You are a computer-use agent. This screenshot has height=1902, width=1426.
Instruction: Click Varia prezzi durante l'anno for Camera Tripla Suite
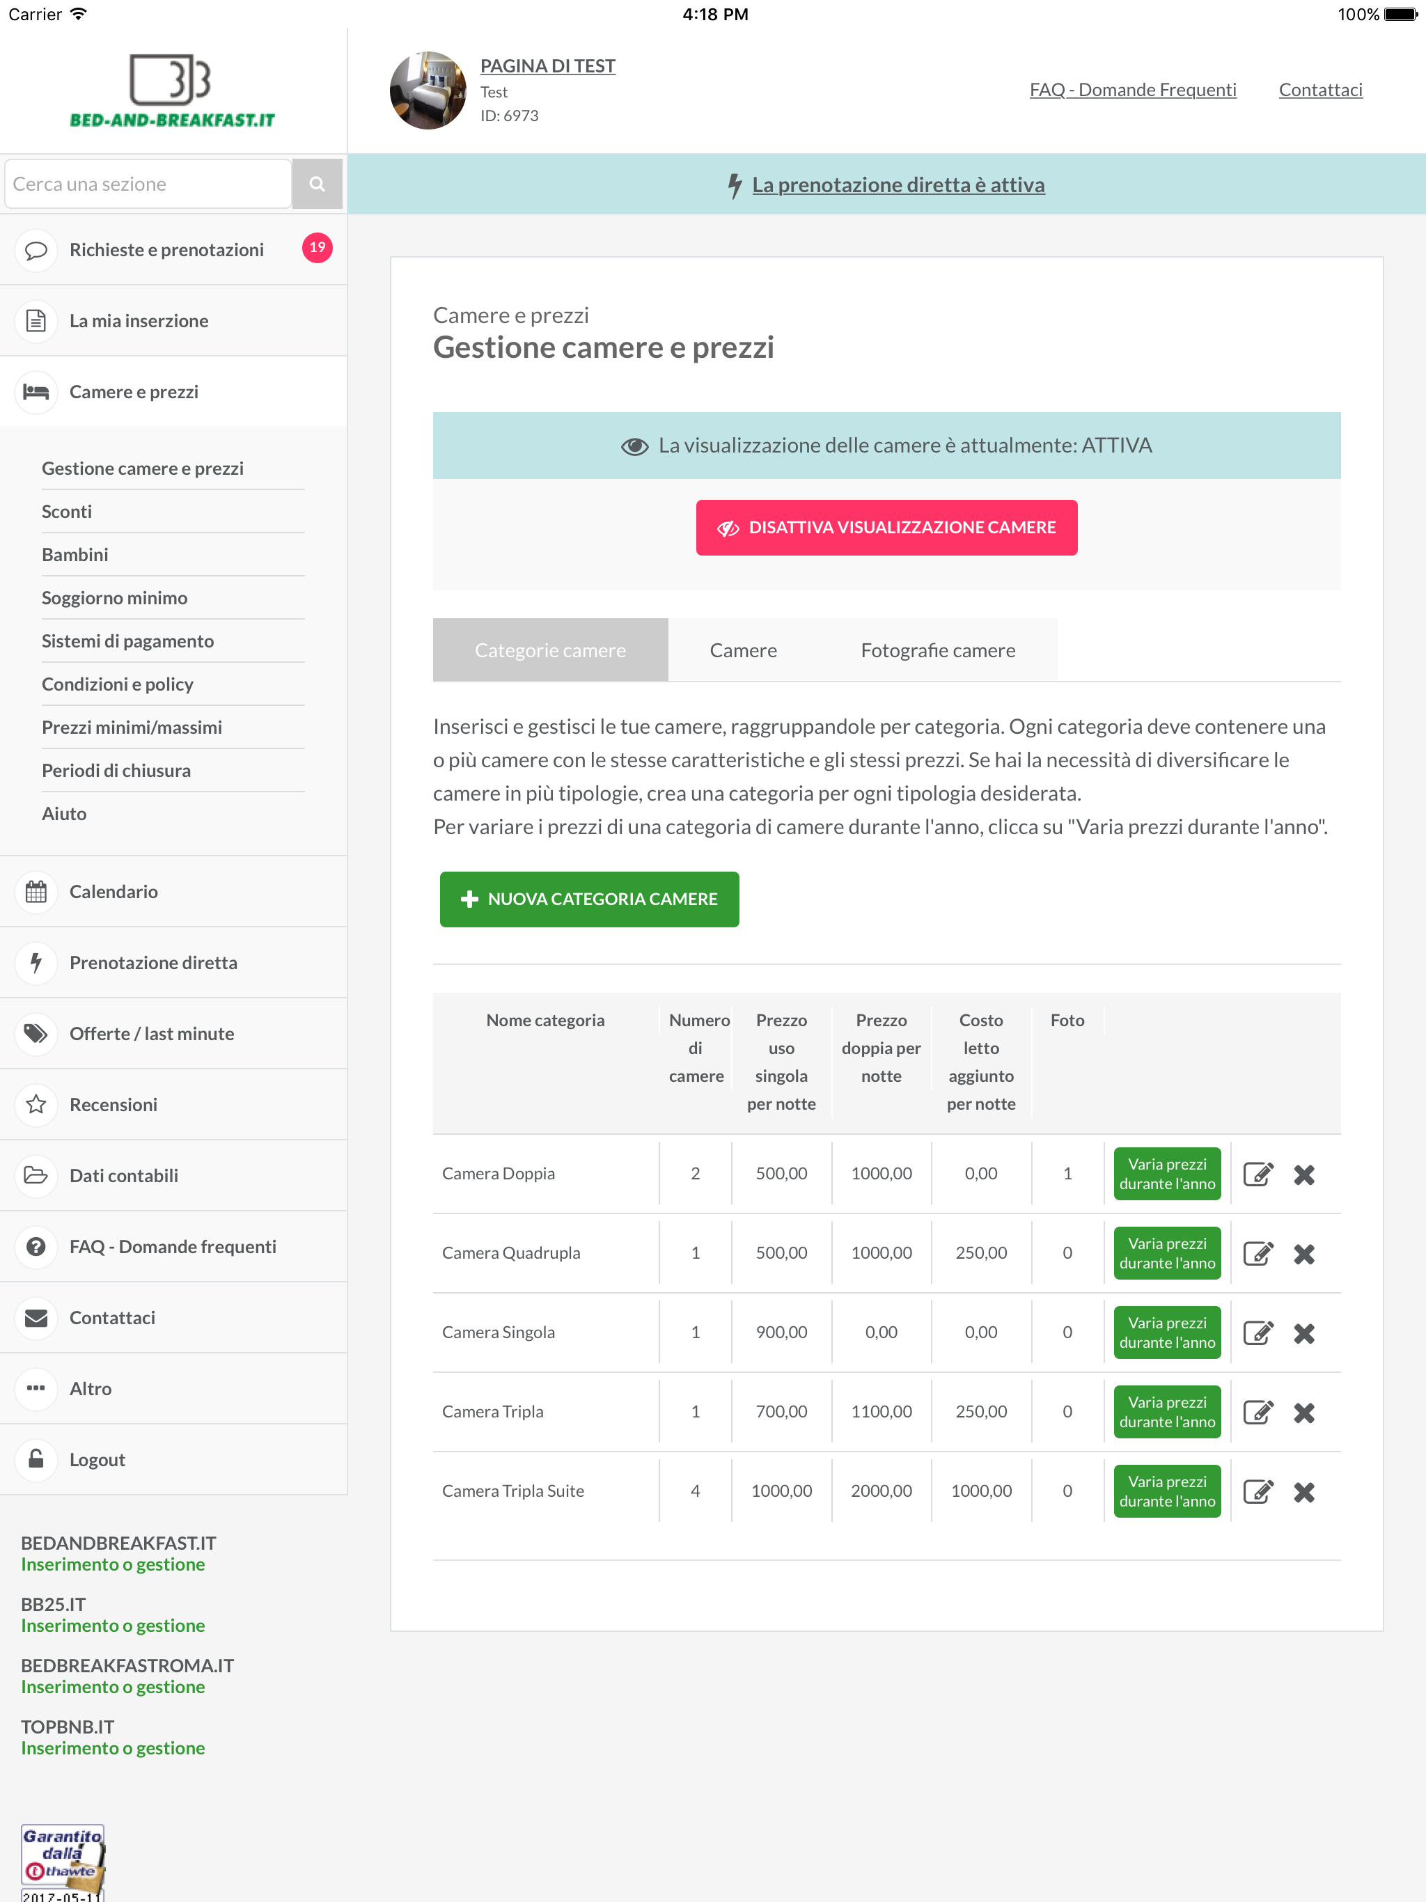click(1167, 1491)
